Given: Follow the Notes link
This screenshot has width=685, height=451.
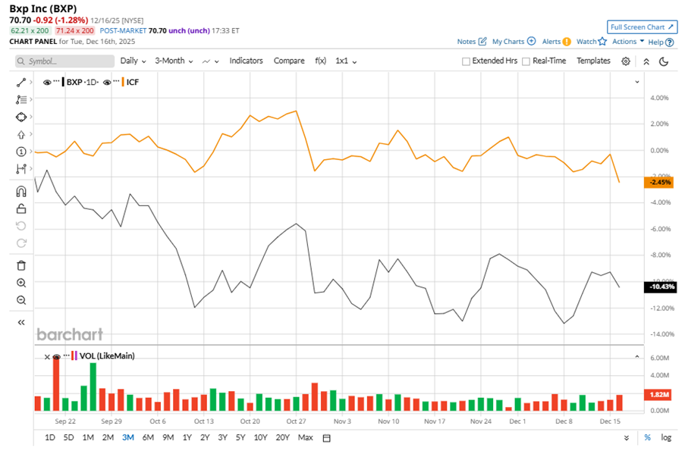Looking at the screenshot, I should (x=466, y=42).
